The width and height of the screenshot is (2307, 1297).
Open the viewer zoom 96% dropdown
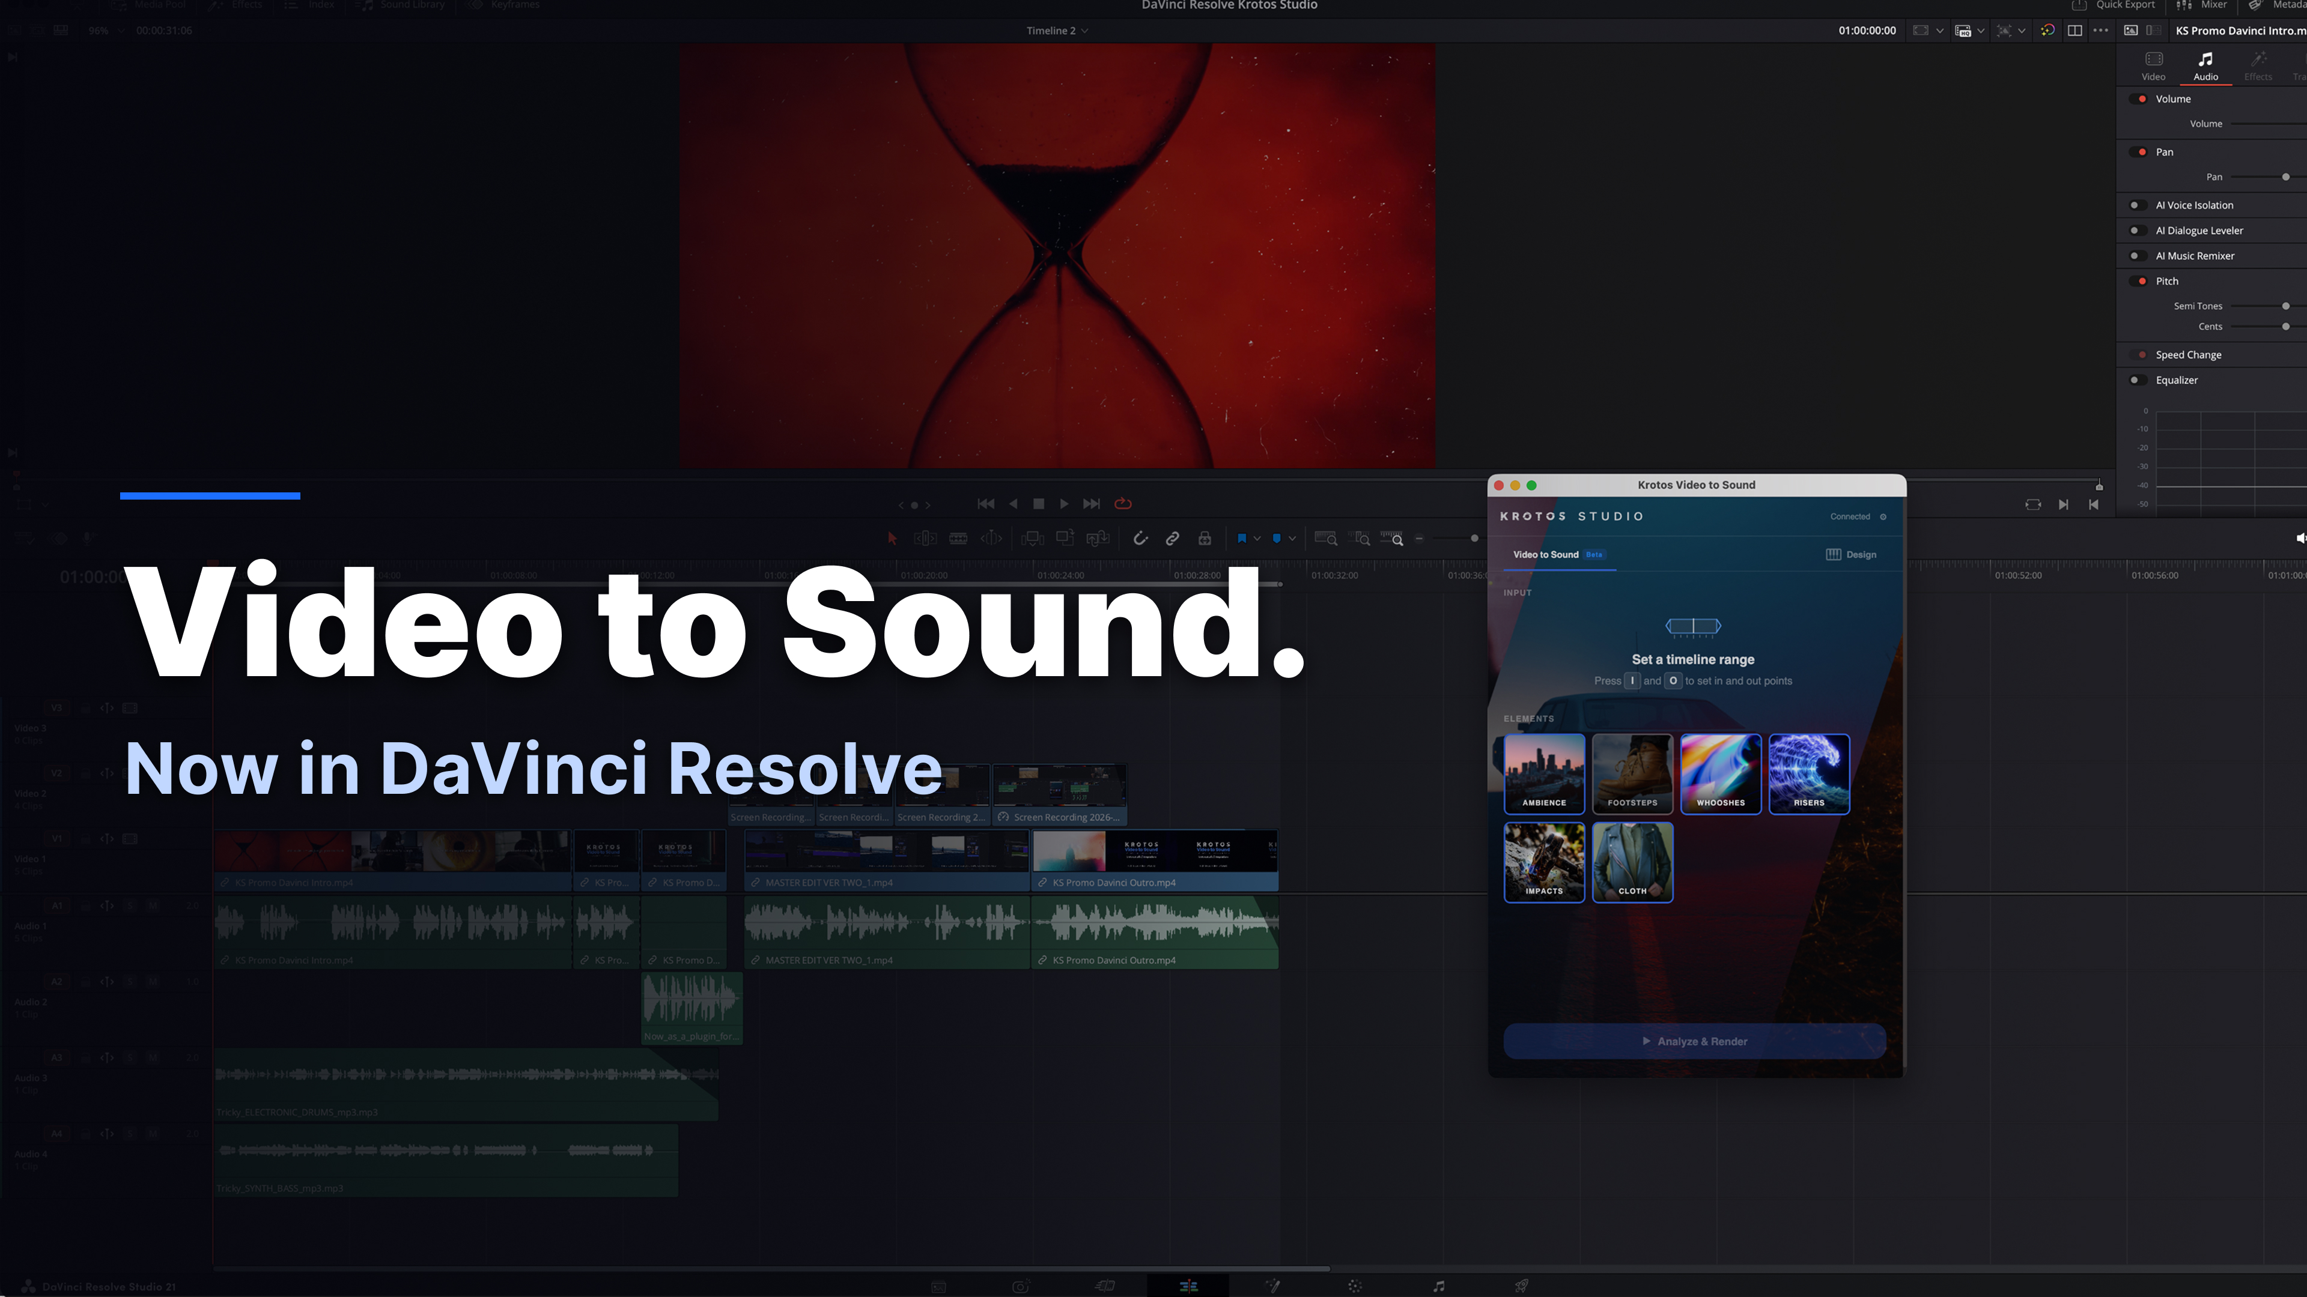105,31
